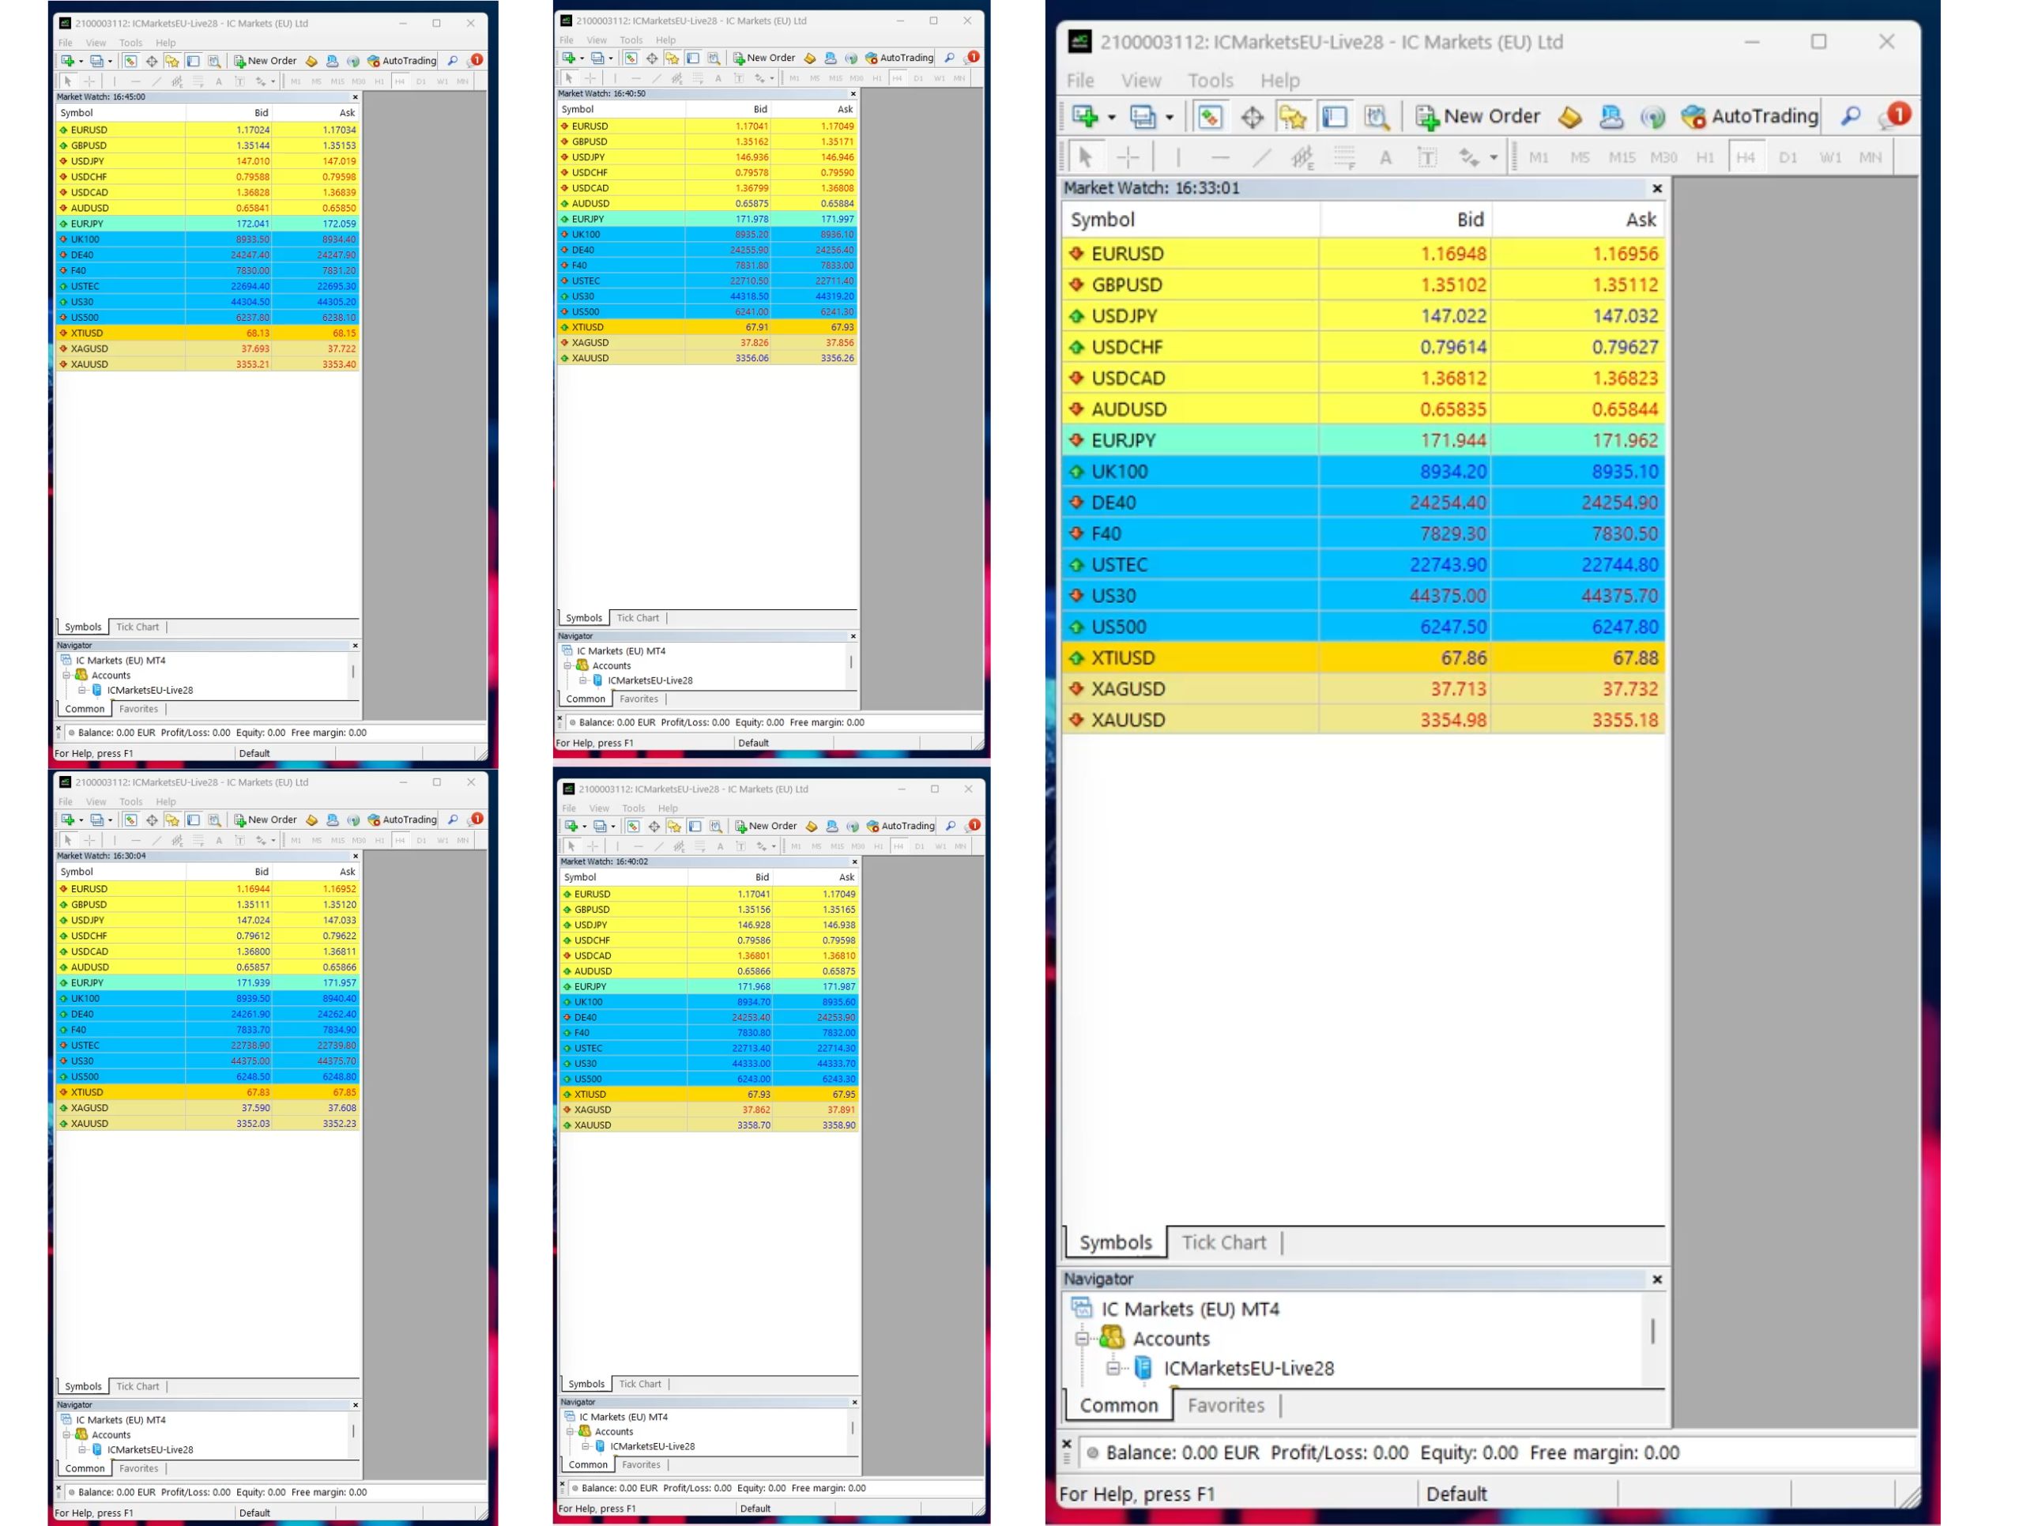Select XAUUSD row in the 16:40:02 window
This screenshot has height=1526, width=2023.
709,1125
